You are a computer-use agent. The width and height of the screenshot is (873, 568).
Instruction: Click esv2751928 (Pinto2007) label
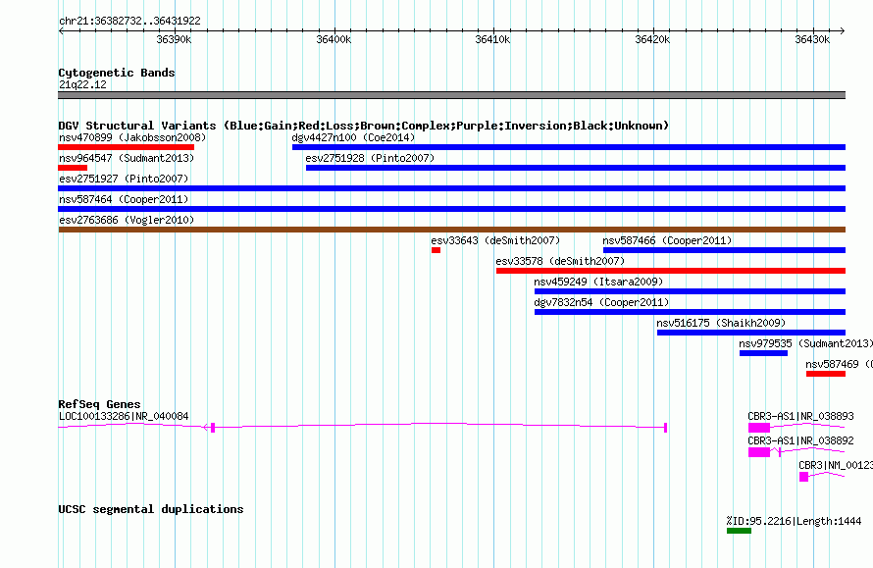(370, 158)
